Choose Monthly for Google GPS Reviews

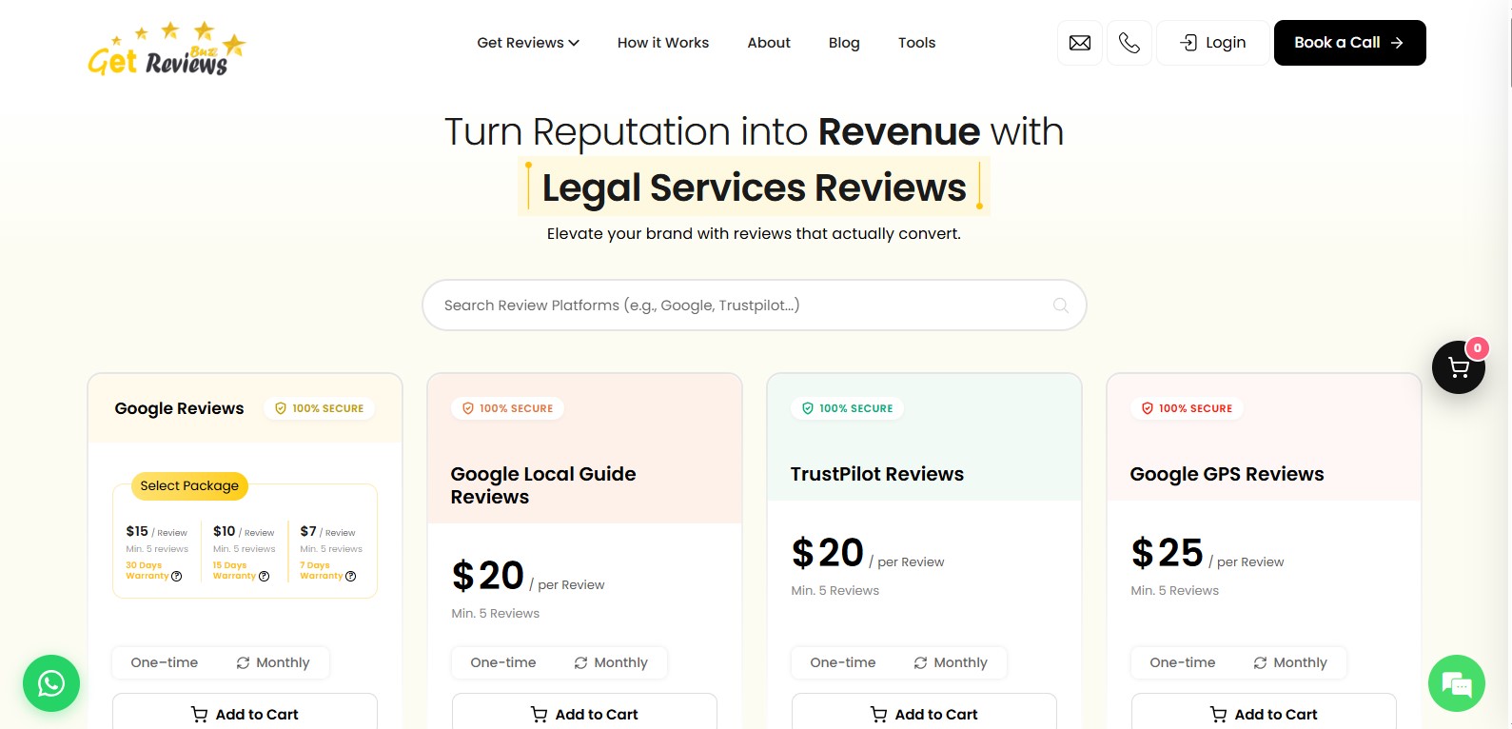(1290, 663)
